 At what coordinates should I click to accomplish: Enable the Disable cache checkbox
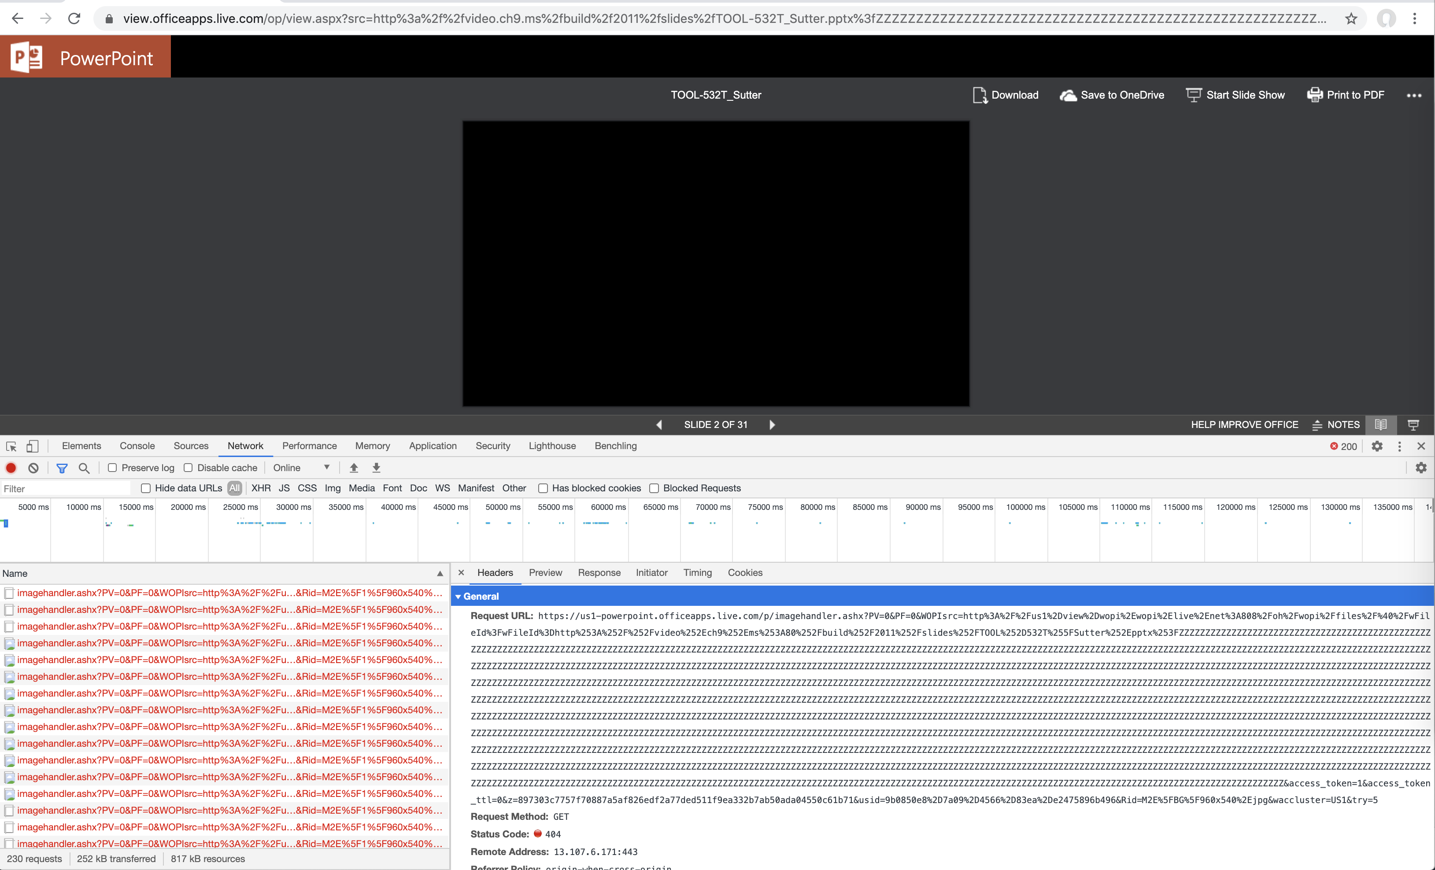(x=188, y=468)
